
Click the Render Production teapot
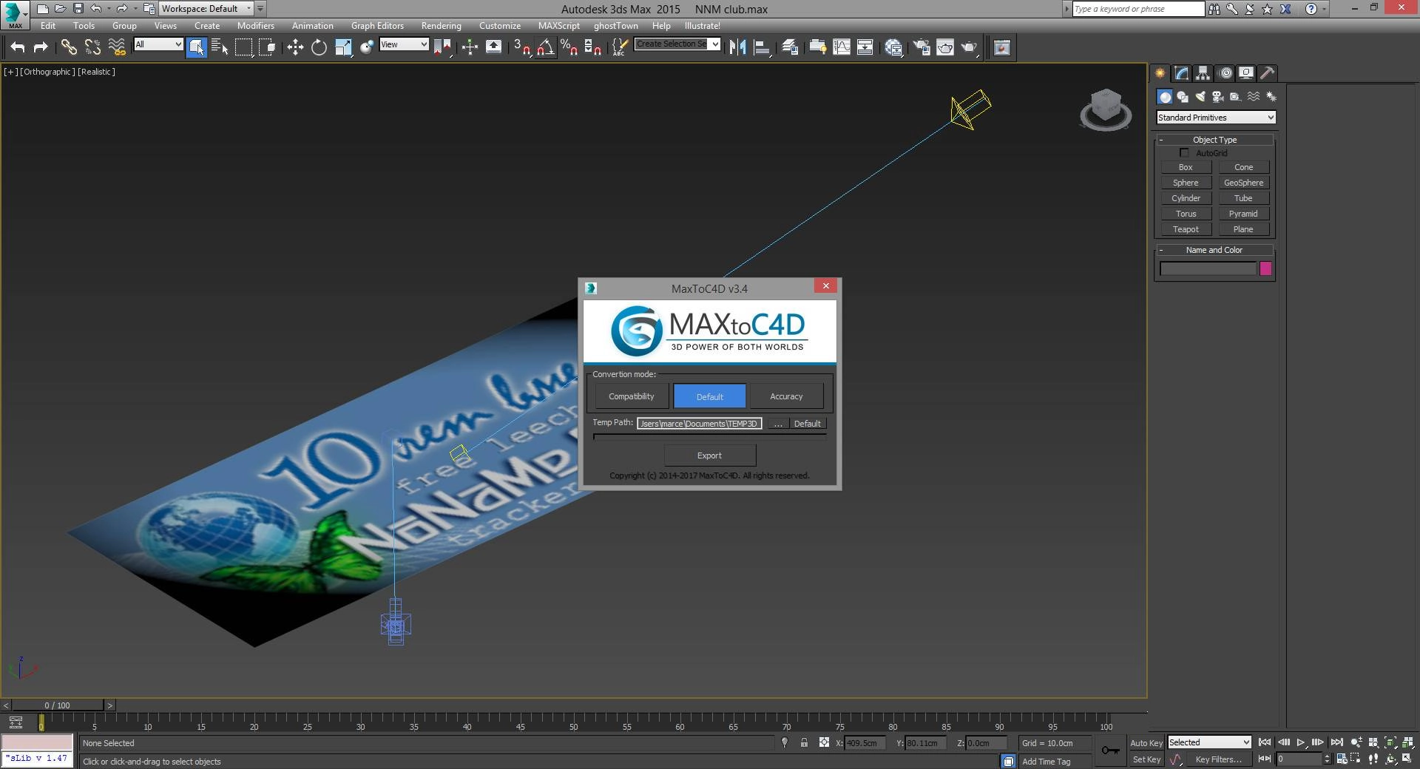(969, 47)
